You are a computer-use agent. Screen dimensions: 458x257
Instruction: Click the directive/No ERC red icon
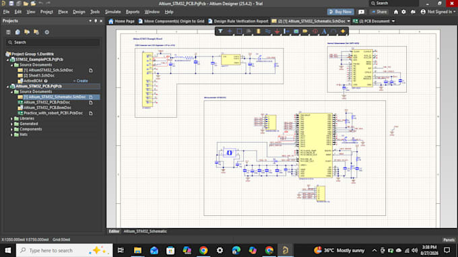pos(315,31)
